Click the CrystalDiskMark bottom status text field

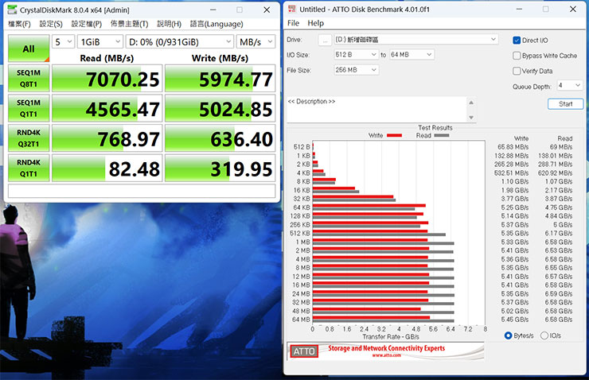(x=142, y=191)
